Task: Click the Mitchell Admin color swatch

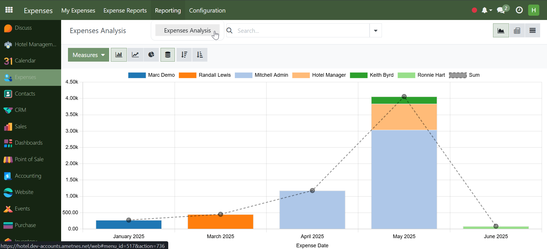Action: (243, 75)
